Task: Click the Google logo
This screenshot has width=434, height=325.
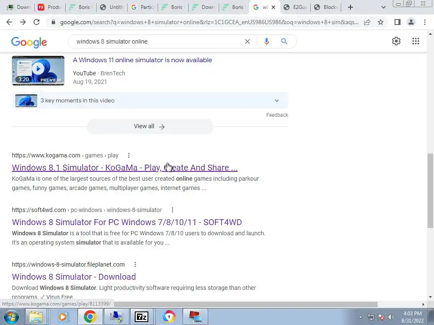Action: tap(29, 42)
